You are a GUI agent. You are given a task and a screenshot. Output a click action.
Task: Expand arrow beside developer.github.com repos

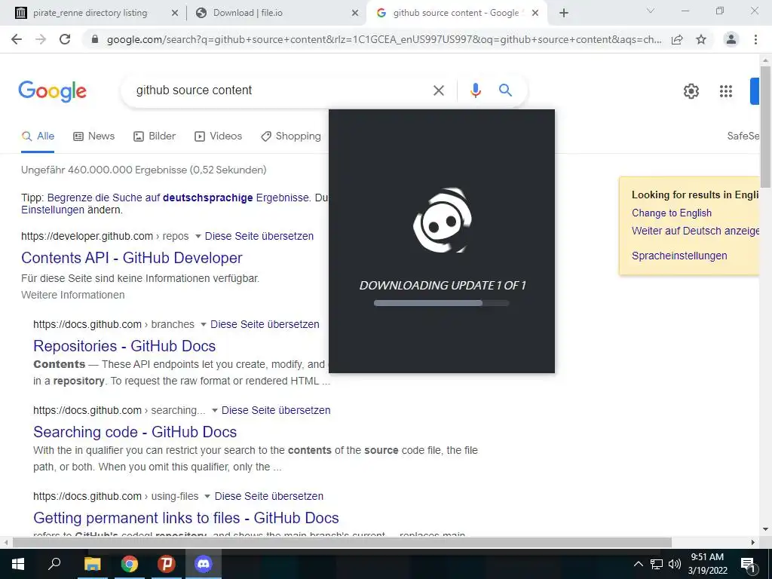click(x=198, y=237)
